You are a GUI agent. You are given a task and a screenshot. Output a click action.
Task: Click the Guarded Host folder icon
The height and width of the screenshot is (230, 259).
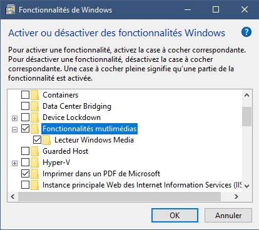[x=34, y=151]
